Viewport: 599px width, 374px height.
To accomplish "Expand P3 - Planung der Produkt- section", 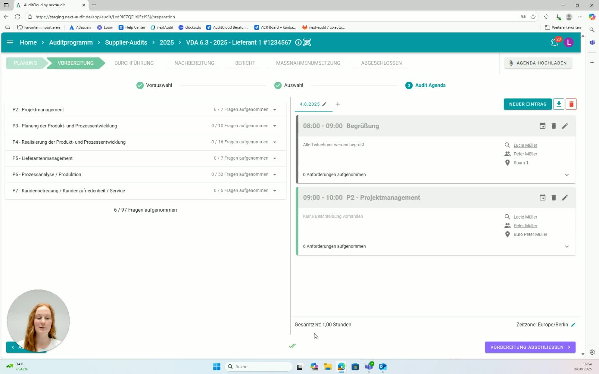I will 275,126.
